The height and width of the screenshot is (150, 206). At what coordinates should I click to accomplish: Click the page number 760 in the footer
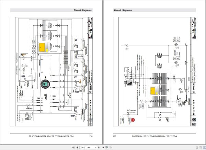tap(115, 136)
